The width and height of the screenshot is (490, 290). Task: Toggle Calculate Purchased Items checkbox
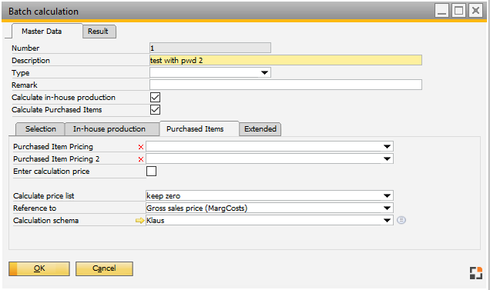[156, 109]
